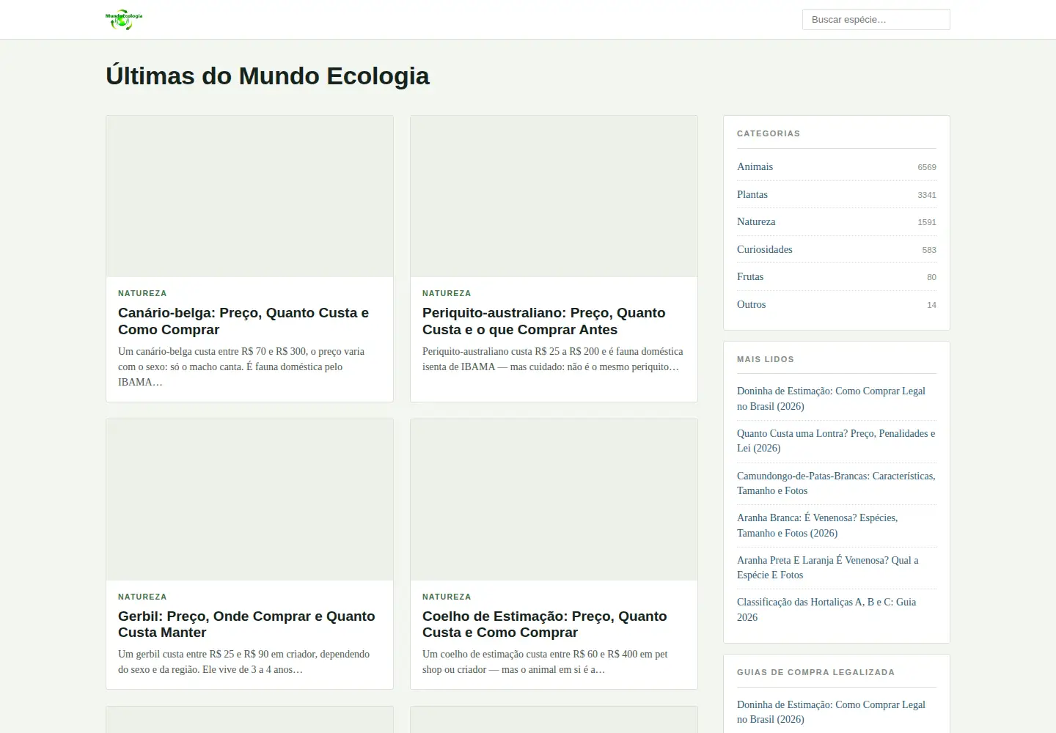This screenshot has height=733, width=1056.
Task: Click Natureza tag above Coelho title
Action: click(x=447, y=597)
